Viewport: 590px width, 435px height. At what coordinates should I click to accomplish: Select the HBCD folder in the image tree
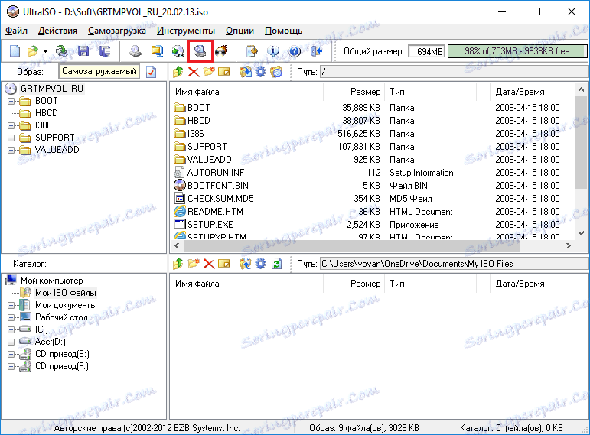[46, 113]
